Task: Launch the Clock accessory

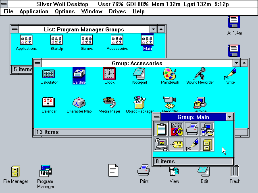Action: pyautogui.click(x=109, y=74)
